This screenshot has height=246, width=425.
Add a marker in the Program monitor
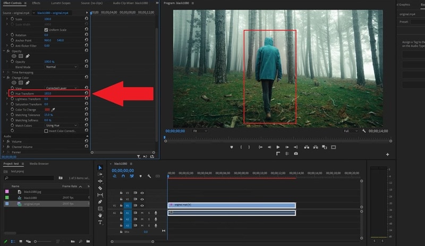point(232,147)
